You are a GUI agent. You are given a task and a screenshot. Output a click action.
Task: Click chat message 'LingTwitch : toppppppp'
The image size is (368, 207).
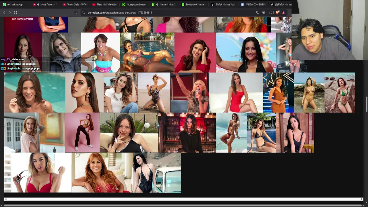[18, 64]
